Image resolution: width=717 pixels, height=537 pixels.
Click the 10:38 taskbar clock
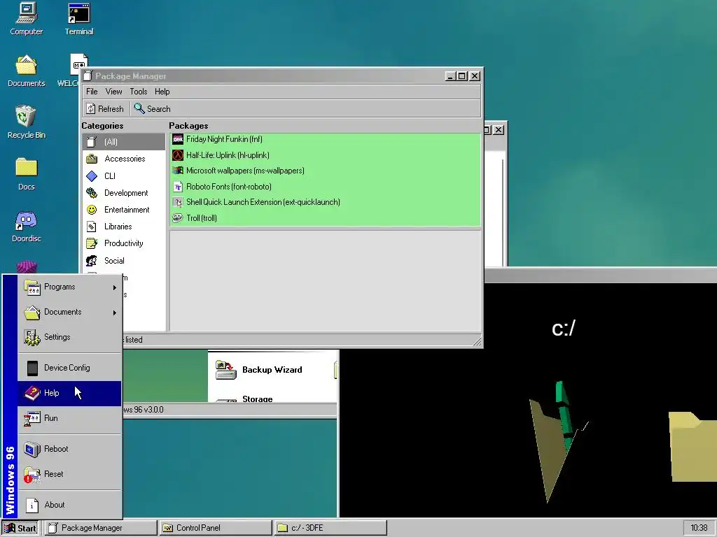click(x=699, y=528)
